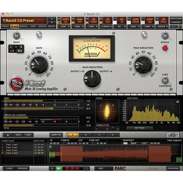Select the L channel button
183x183 pixels.
pos(11,47)
